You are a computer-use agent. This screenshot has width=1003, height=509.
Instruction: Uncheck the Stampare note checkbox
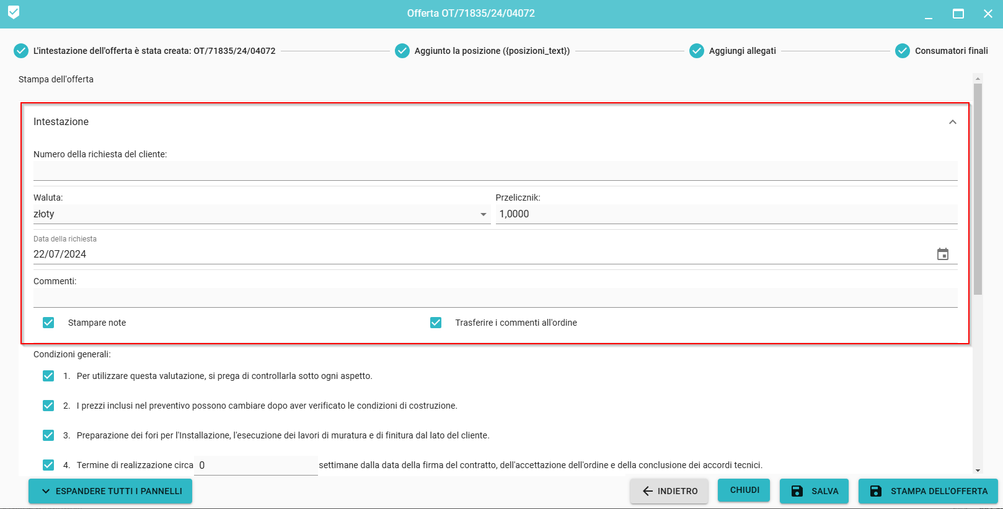click(x=48, y=323)
